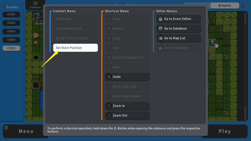Select event EV005 in Events list

point(11,48)
